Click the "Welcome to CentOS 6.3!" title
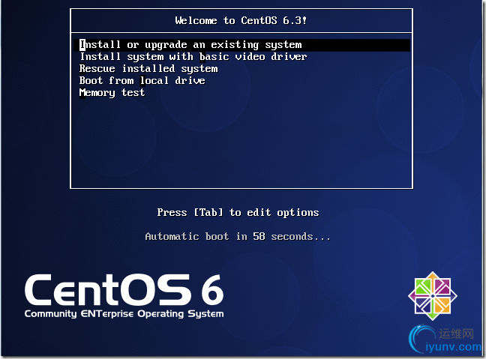Viewport: 486px width, 359px height. (241, 20)
